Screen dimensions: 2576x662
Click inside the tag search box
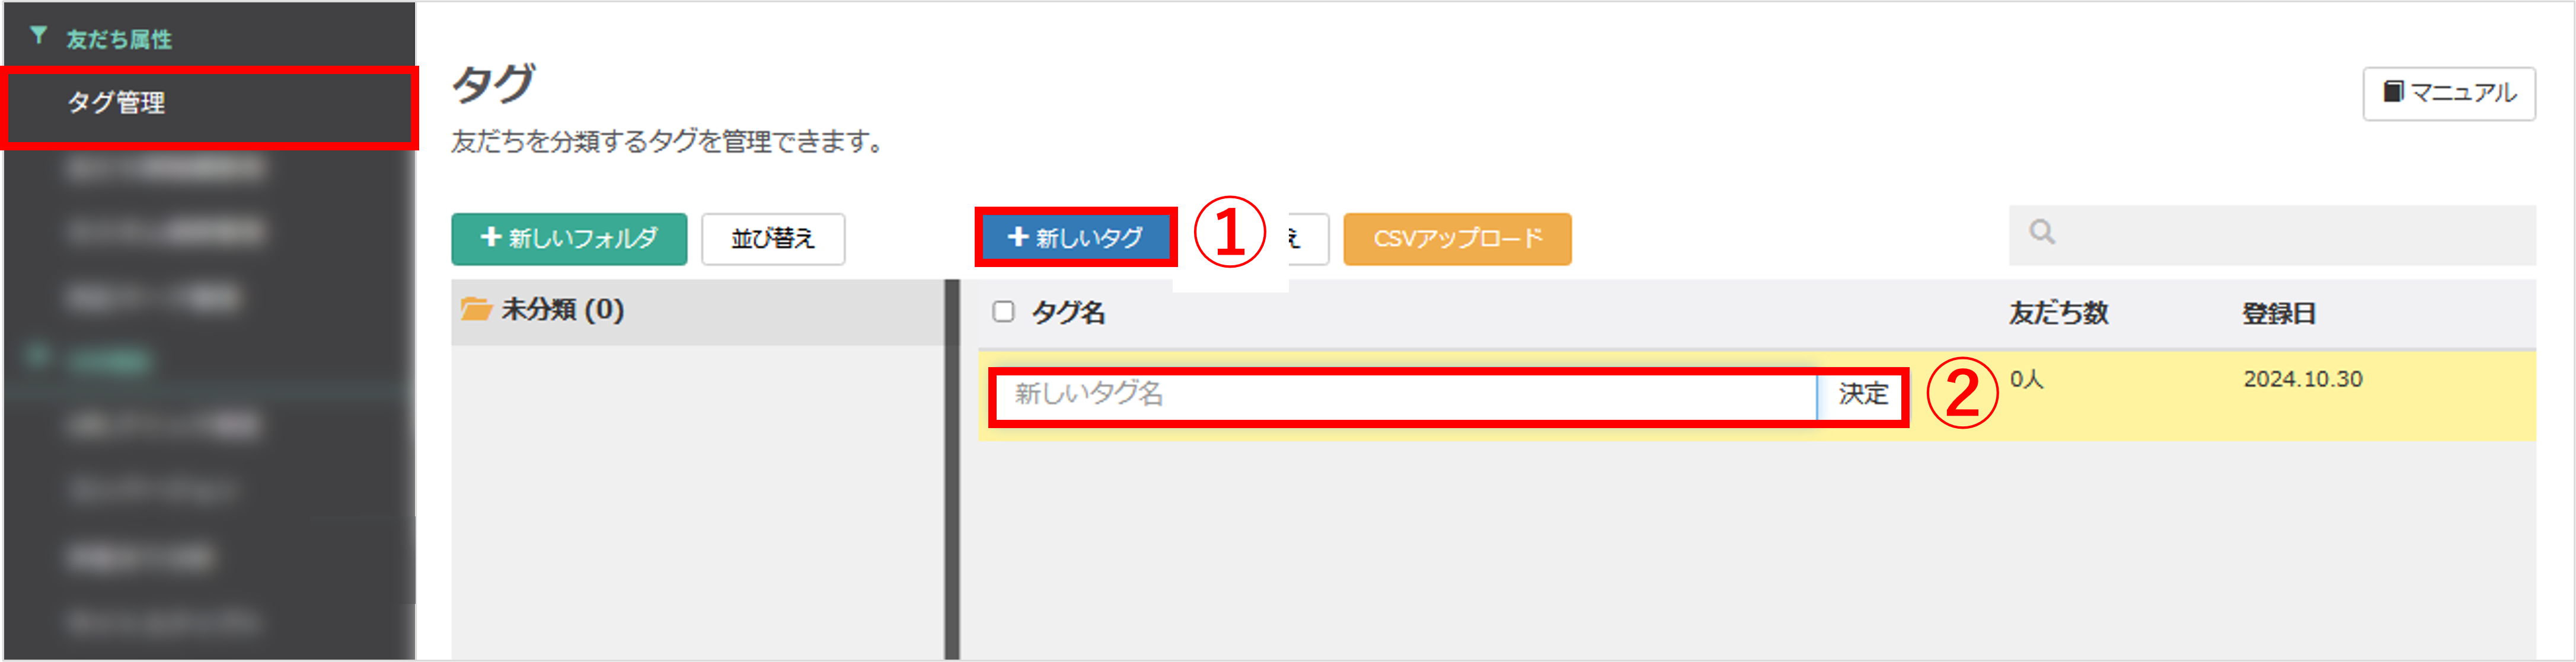pyautogui.click(x=2290, y=234)
